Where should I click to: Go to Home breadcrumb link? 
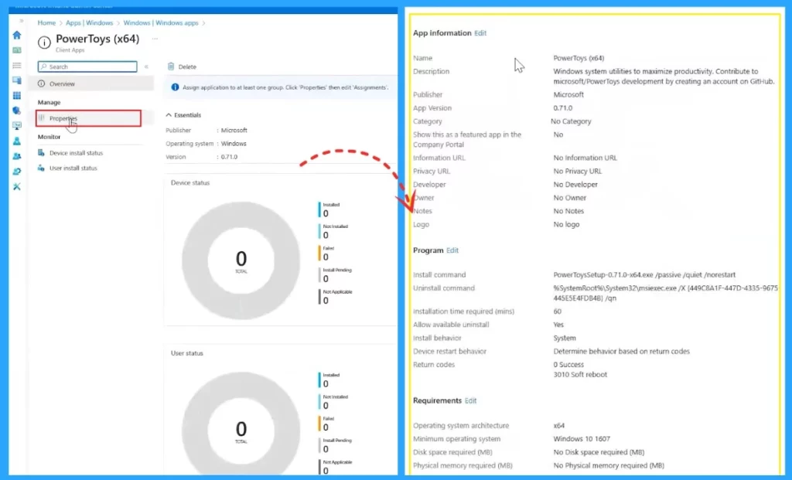[46, 22]
